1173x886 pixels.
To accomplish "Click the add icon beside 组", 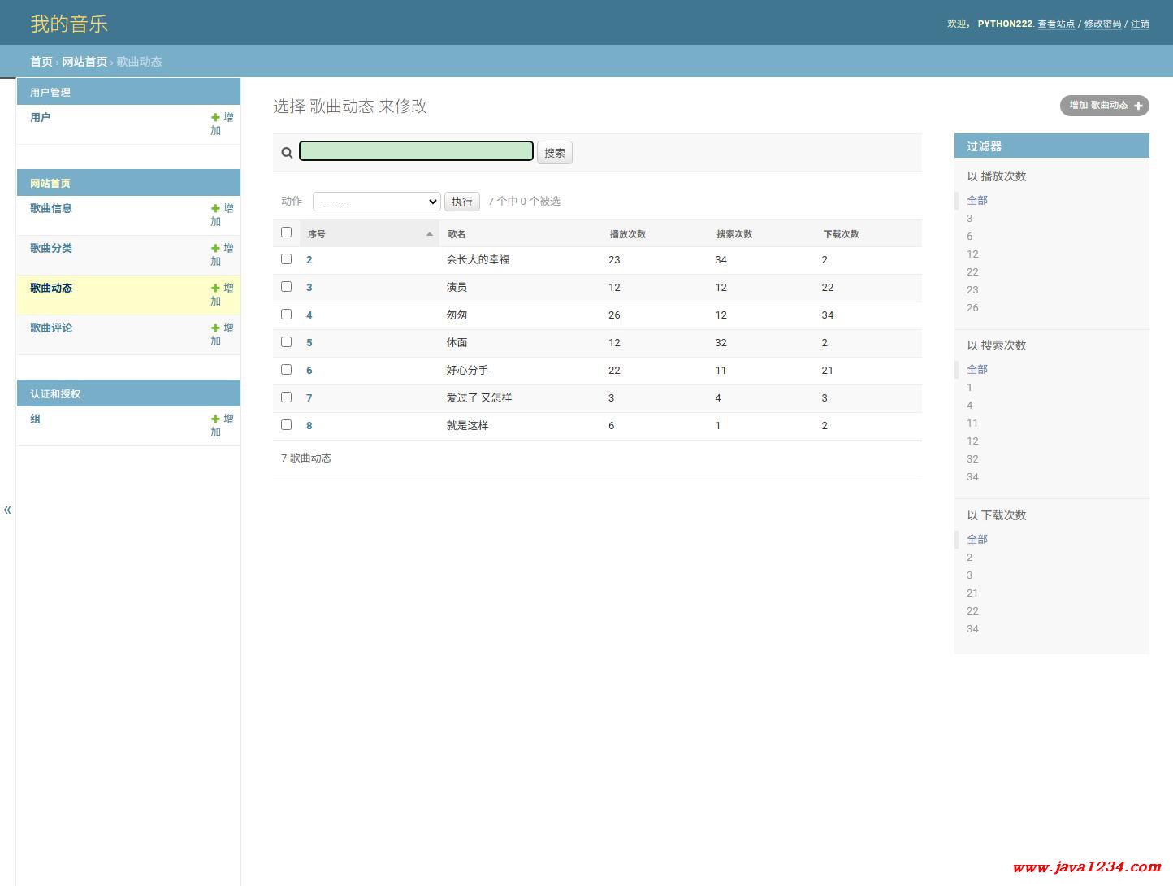I will 216,419.
